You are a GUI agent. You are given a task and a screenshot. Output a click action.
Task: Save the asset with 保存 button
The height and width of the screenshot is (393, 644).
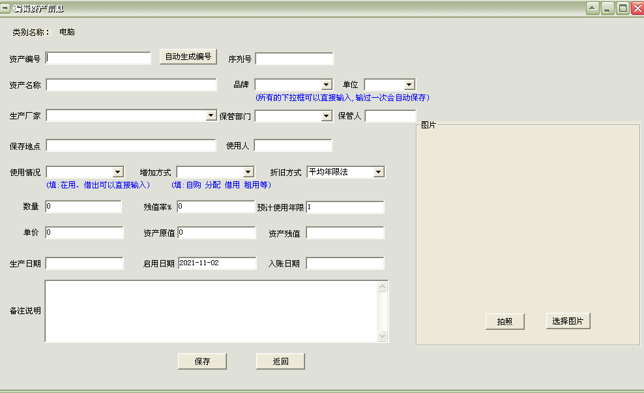[x=202, y=361]
